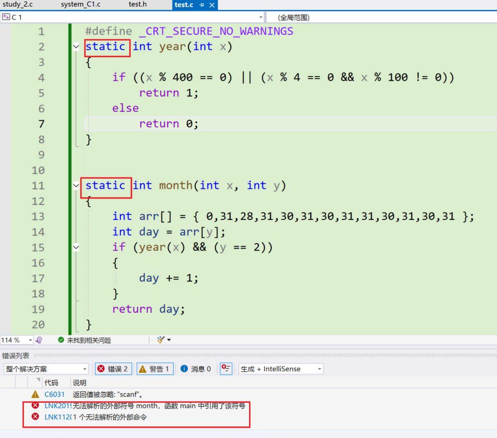Sort by the 说明 column header
The width and height of the screenshot is (497, 438).
click(x=79, y=383)
